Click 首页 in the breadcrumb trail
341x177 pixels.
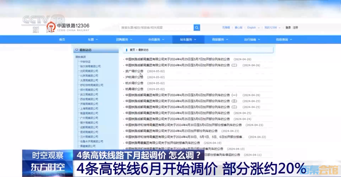tap(132, 50)
